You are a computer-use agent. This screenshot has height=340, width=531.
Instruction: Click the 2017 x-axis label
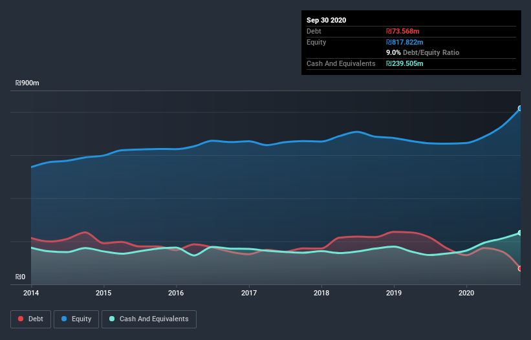249,293
